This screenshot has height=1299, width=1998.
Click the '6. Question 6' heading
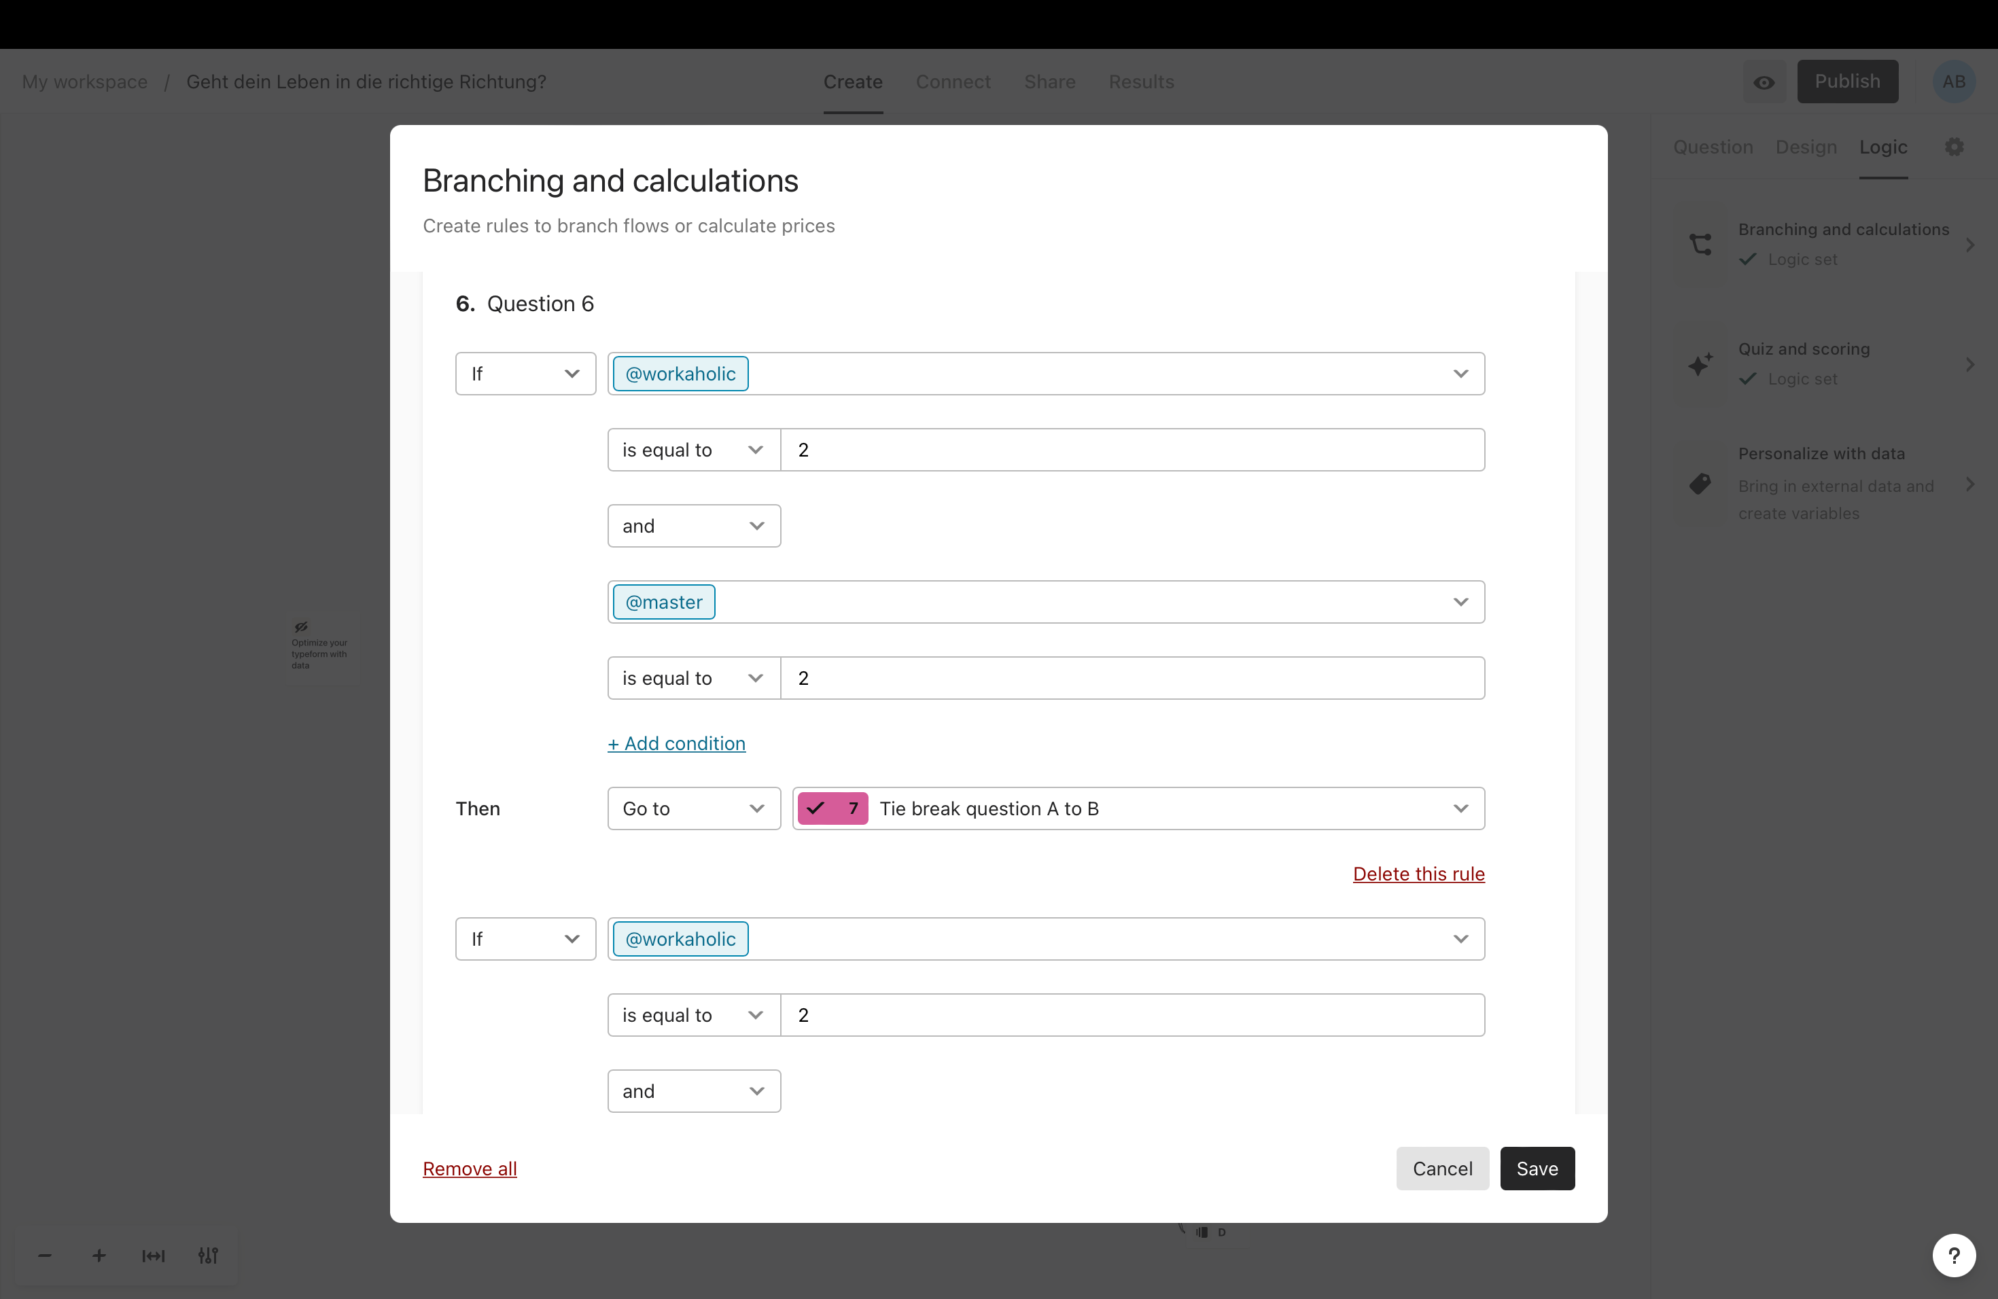point(525,304)
